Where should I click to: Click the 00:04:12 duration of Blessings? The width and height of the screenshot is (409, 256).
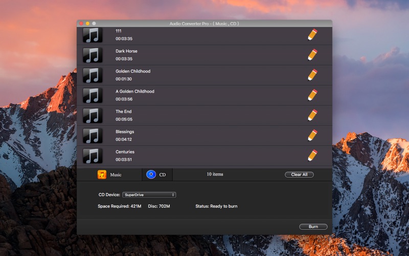(x=124, y=139)
